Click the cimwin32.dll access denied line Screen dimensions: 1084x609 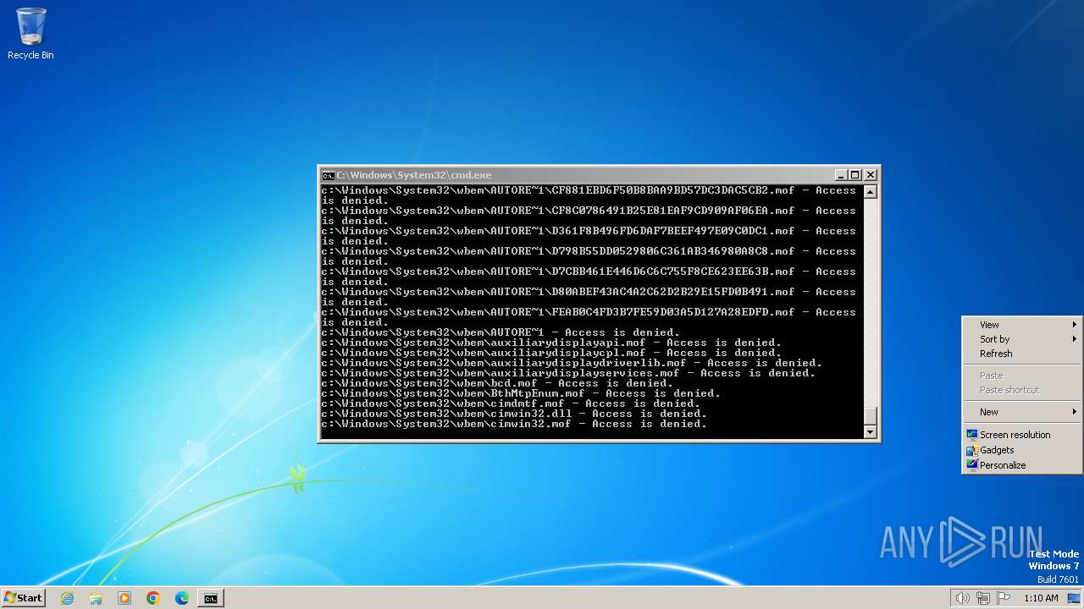coord(514,414)
